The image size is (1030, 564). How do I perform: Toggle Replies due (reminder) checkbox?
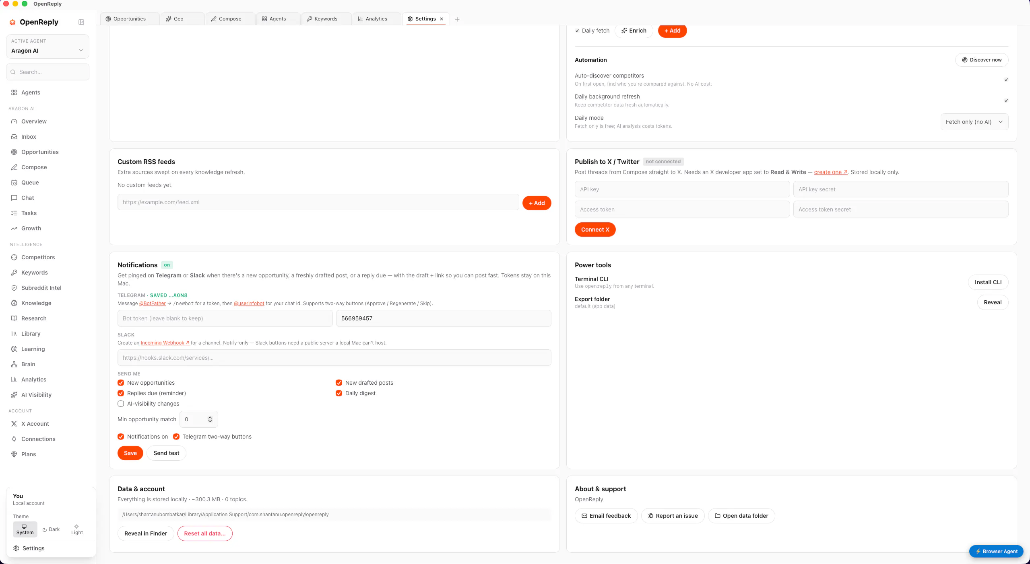click(x=121, y=393)
